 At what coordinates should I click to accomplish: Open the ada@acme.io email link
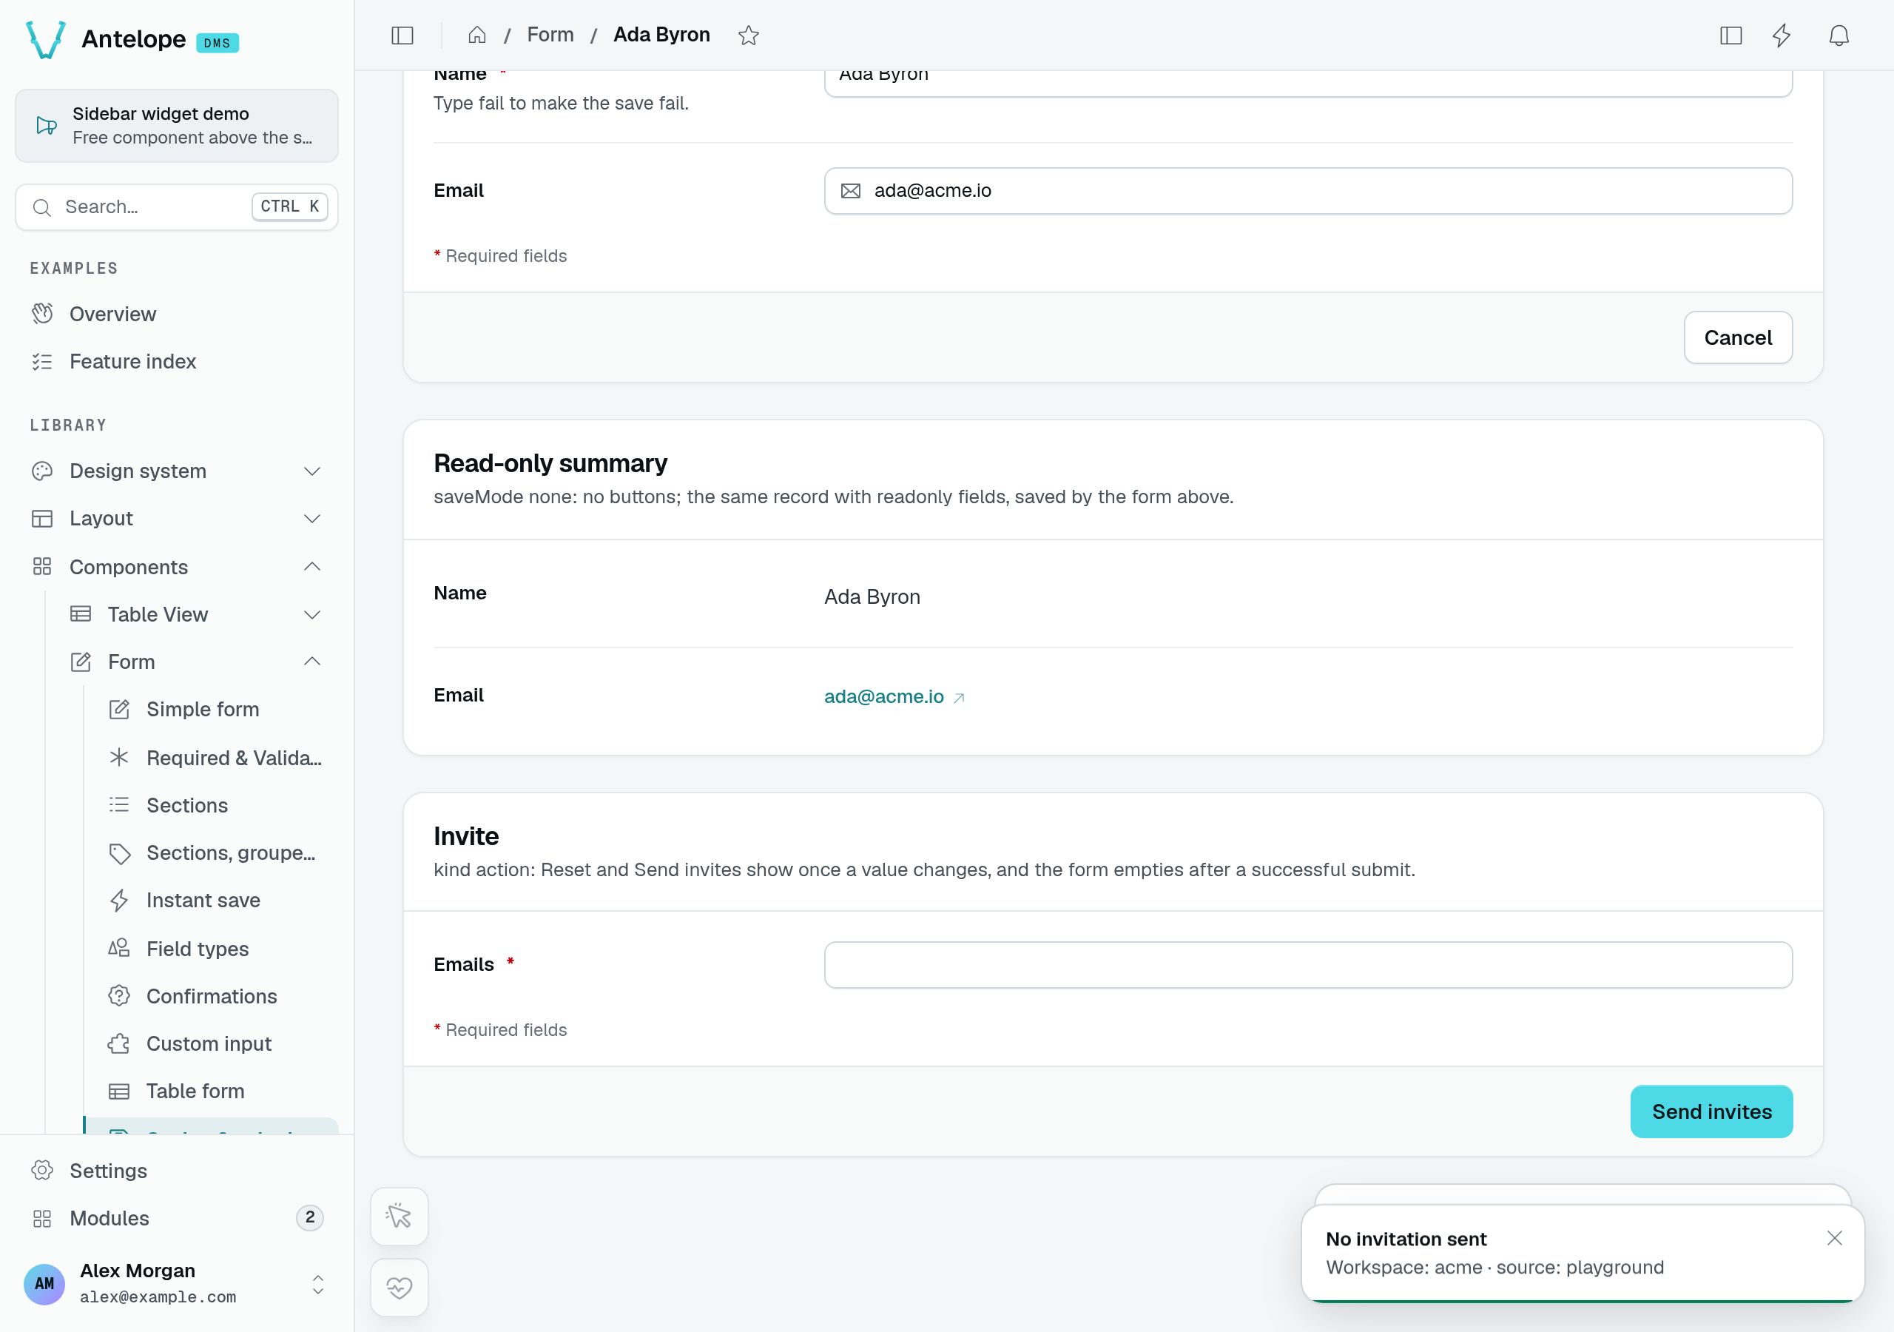coord(894,696)
